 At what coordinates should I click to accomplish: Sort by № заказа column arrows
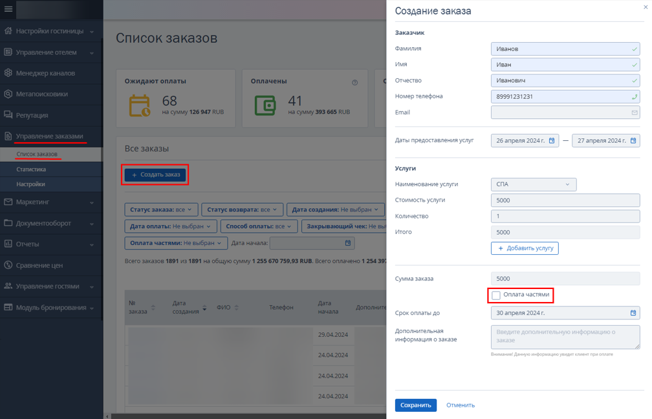tap(153, 308)
